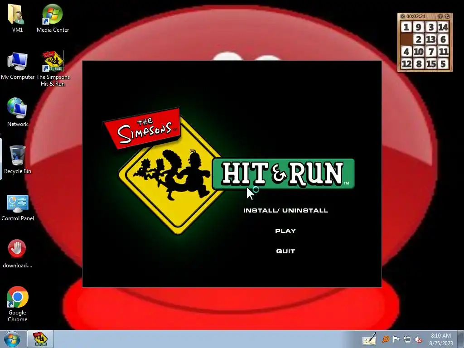Image resolution: width=464 pixels, height=348 pixels.
Task: Open the clock showing 8:10 AM
Action: coord(441,339)
